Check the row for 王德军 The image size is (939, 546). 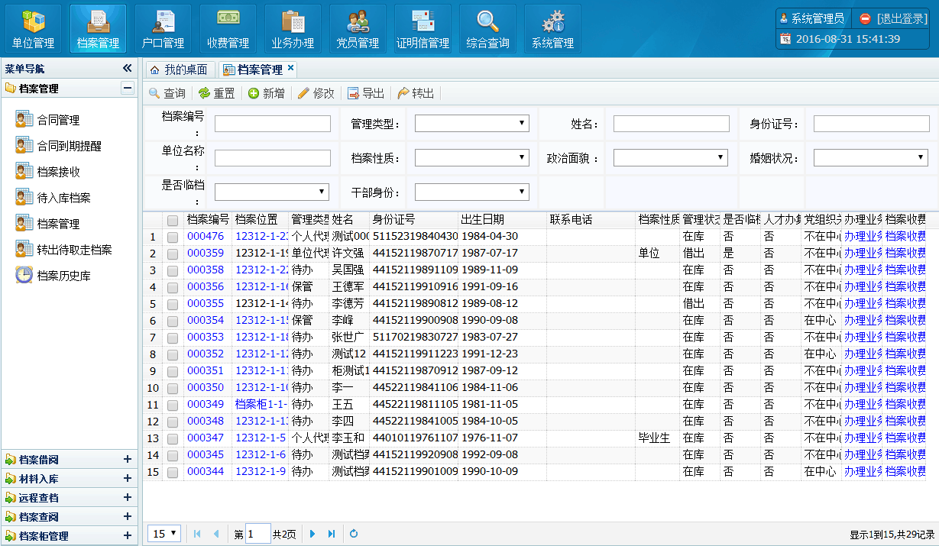click(x=173, y=287)
